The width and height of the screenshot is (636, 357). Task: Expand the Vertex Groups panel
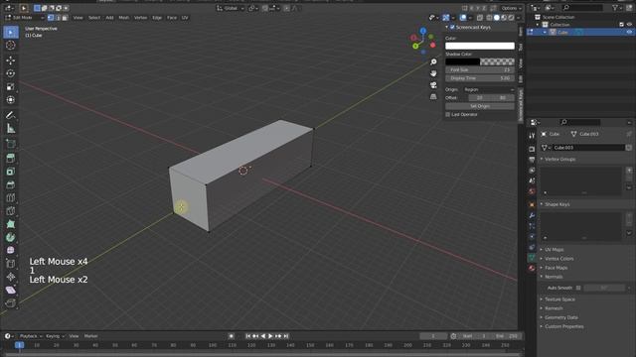click(x=559, y=159)
